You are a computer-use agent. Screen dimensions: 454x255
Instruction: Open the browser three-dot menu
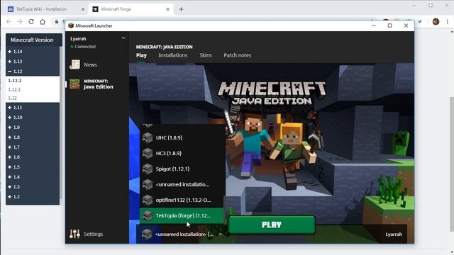point(448,22)
